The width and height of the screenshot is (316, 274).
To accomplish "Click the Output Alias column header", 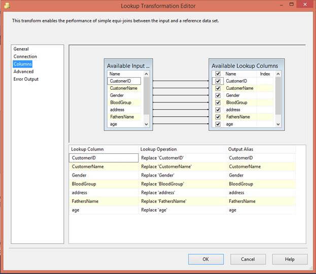I will point(261,149).
